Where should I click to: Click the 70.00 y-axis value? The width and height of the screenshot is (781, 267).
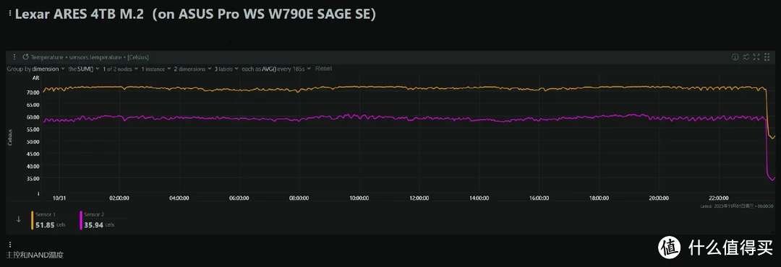(33, 92)
